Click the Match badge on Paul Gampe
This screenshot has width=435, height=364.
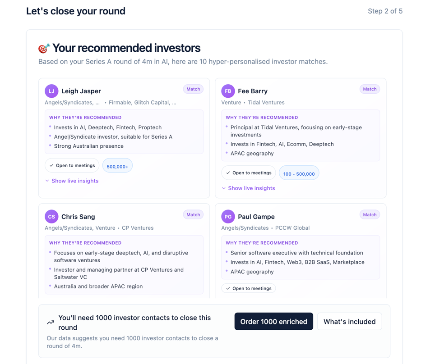click(370, 215)
